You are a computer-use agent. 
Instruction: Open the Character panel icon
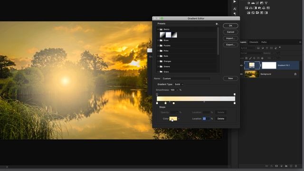pyautogui.click(x=235, y=9)
